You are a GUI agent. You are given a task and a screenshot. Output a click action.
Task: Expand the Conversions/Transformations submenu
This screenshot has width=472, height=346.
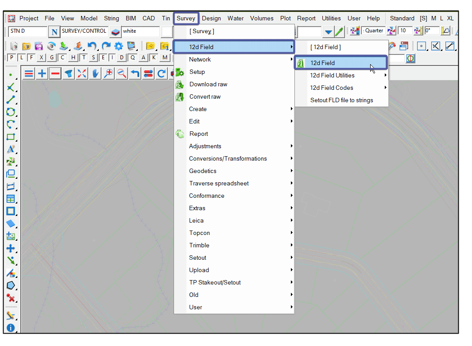[234, 158]
